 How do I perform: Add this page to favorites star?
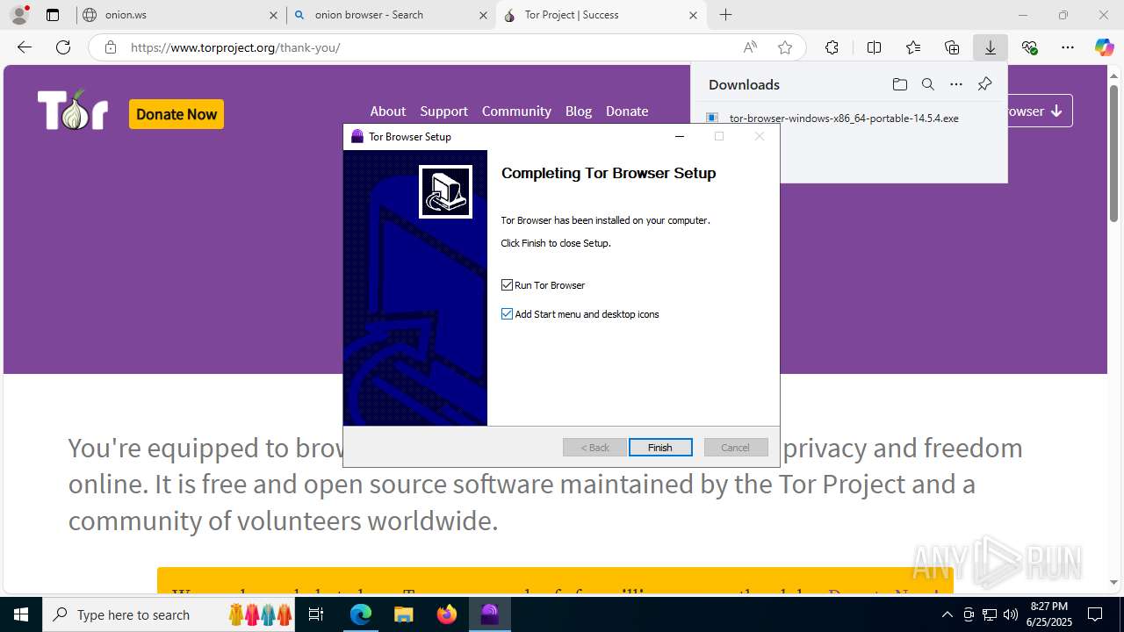point(785,47)
